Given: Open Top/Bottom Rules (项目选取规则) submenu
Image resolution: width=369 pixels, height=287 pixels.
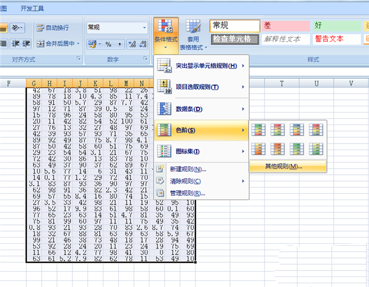Looking at the screenshot, I should [x=201, y=87].
